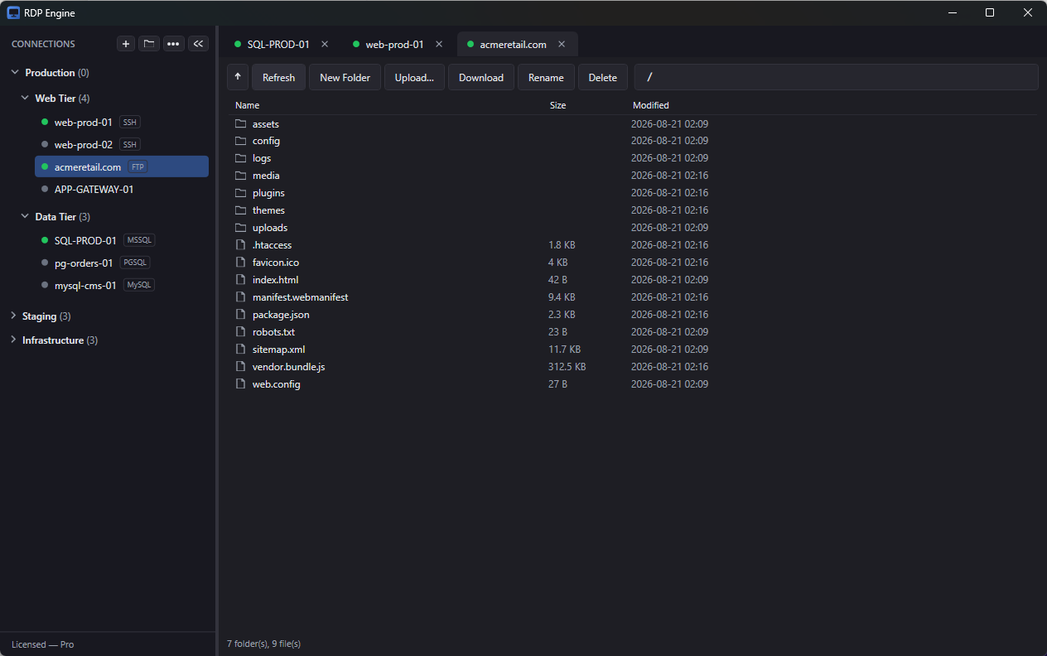The width and height of the screenshot is (1047, 656).
Task: Click the Delete button
Action: coord(603,77)
